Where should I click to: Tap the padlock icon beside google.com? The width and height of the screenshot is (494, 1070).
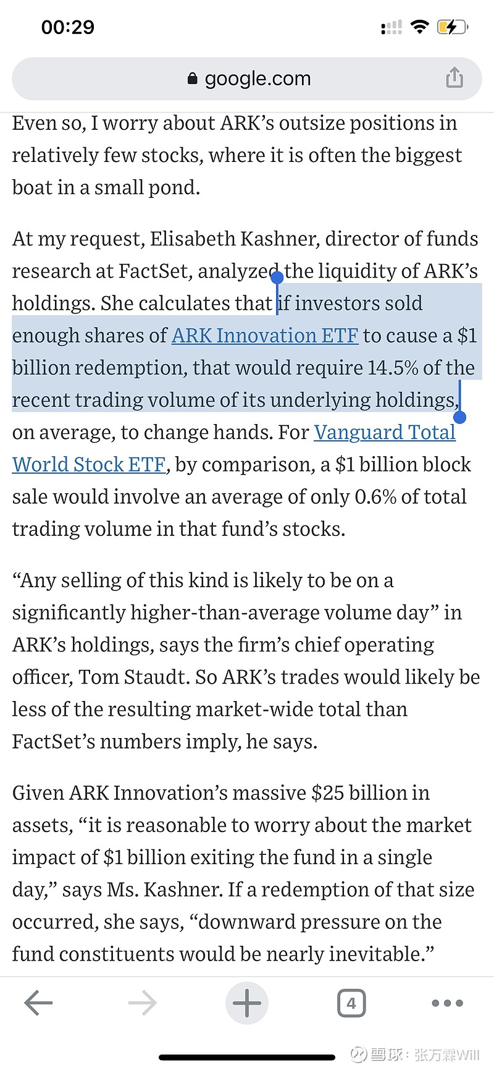pyautogui.click(x=192, y=79)
